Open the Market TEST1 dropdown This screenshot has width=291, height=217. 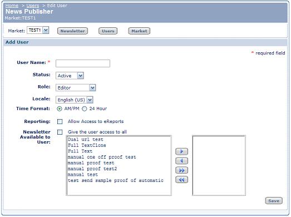click(x=38, y=30)
